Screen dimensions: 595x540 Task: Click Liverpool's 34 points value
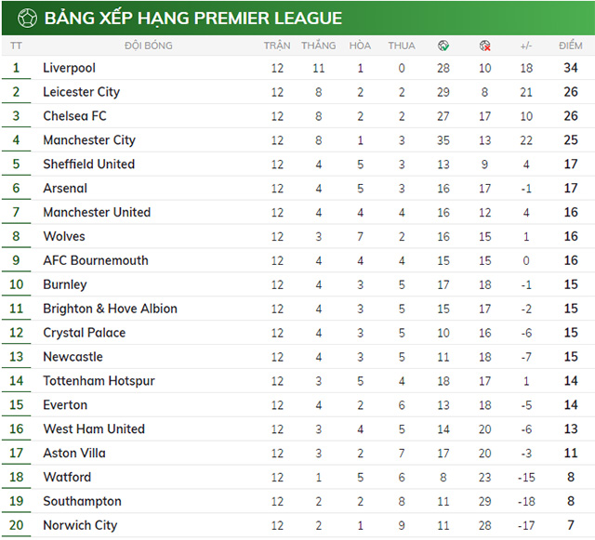[x=570, y=68]
